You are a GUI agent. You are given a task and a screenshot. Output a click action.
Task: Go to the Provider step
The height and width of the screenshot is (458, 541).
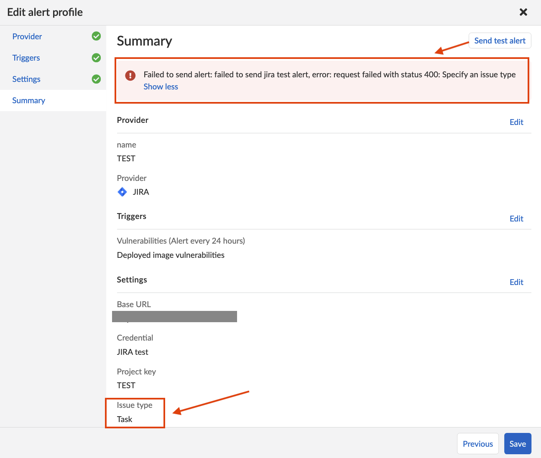point(27,36)
